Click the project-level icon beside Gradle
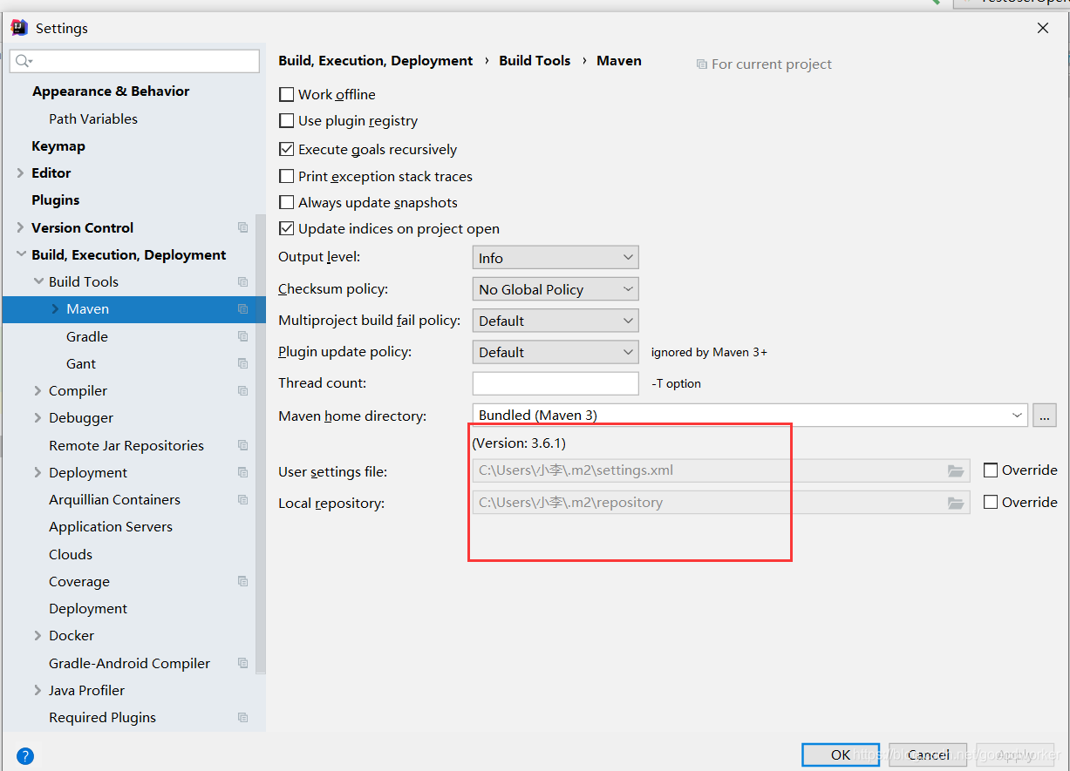The width and height of the screenshot is (1070, 771). (243, 336)
